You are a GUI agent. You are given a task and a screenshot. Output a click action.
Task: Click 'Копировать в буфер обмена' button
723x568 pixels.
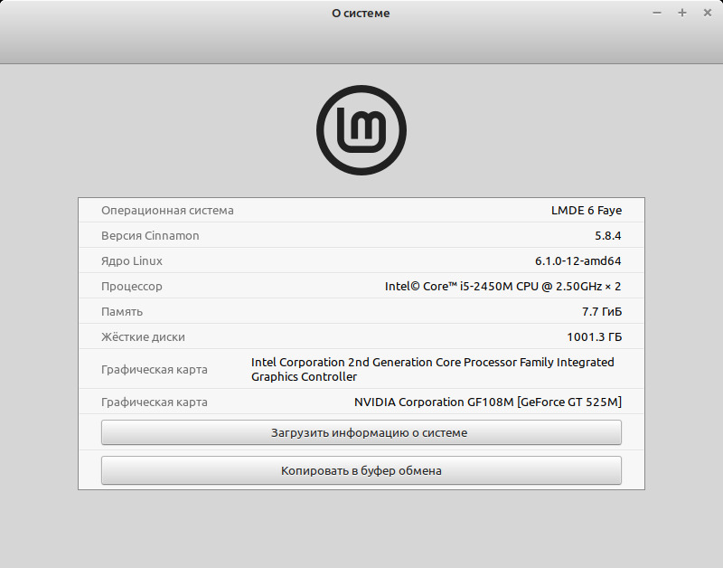click(x=361, y=470)
